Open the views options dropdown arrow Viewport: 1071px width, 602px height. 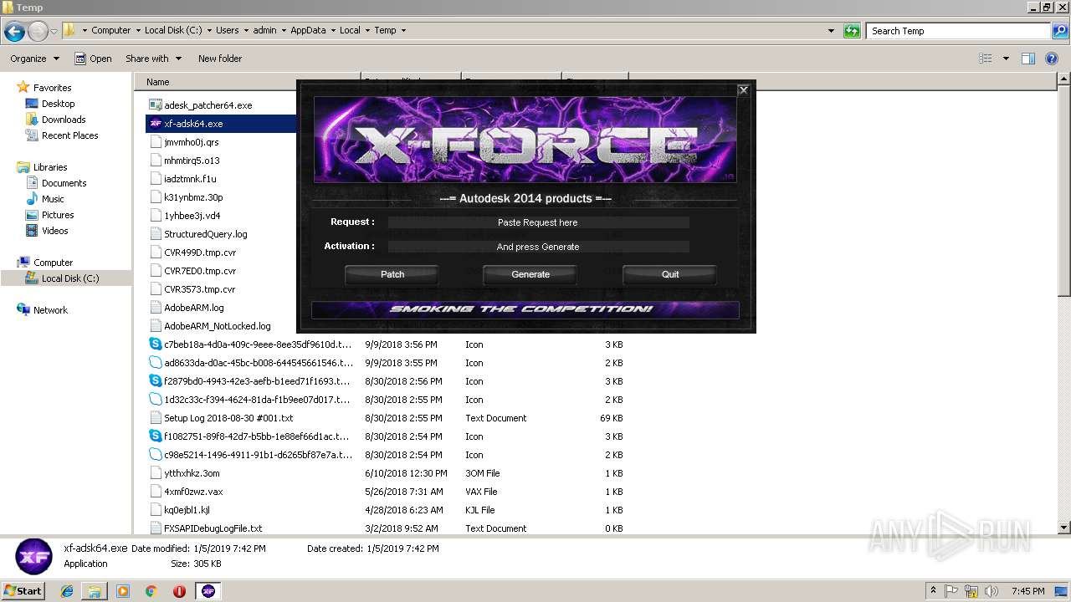1006,59
